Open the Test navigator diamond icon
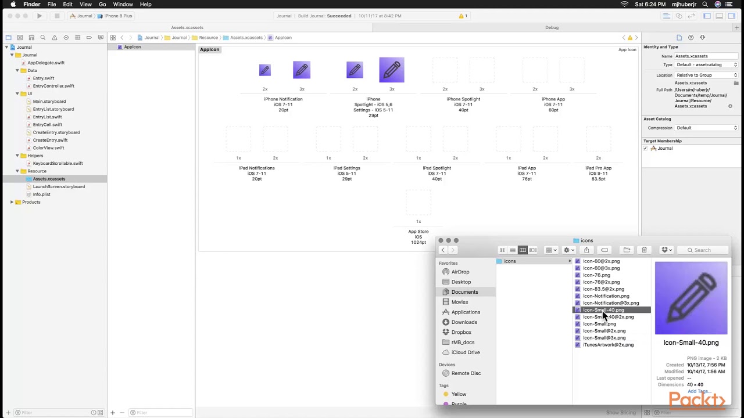Screen dimensions: 744x418 tap(66, 38)
